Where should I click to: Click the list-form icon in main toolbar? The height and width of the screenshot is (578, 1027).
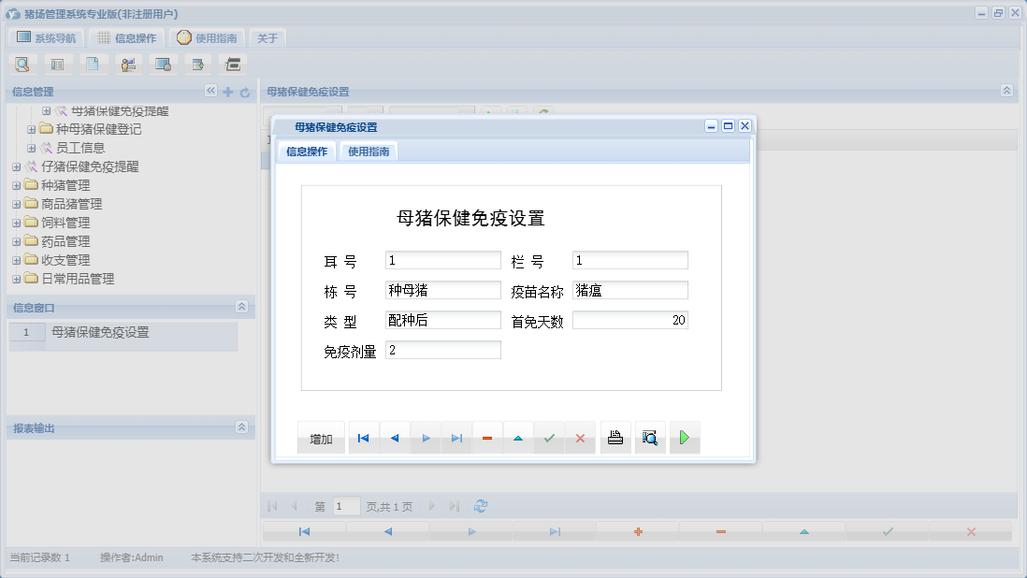(58, 65)
